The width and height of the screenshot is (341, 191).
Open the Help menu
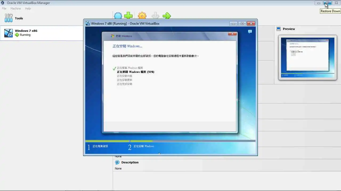pyautogui.click(x=28, y=8)
